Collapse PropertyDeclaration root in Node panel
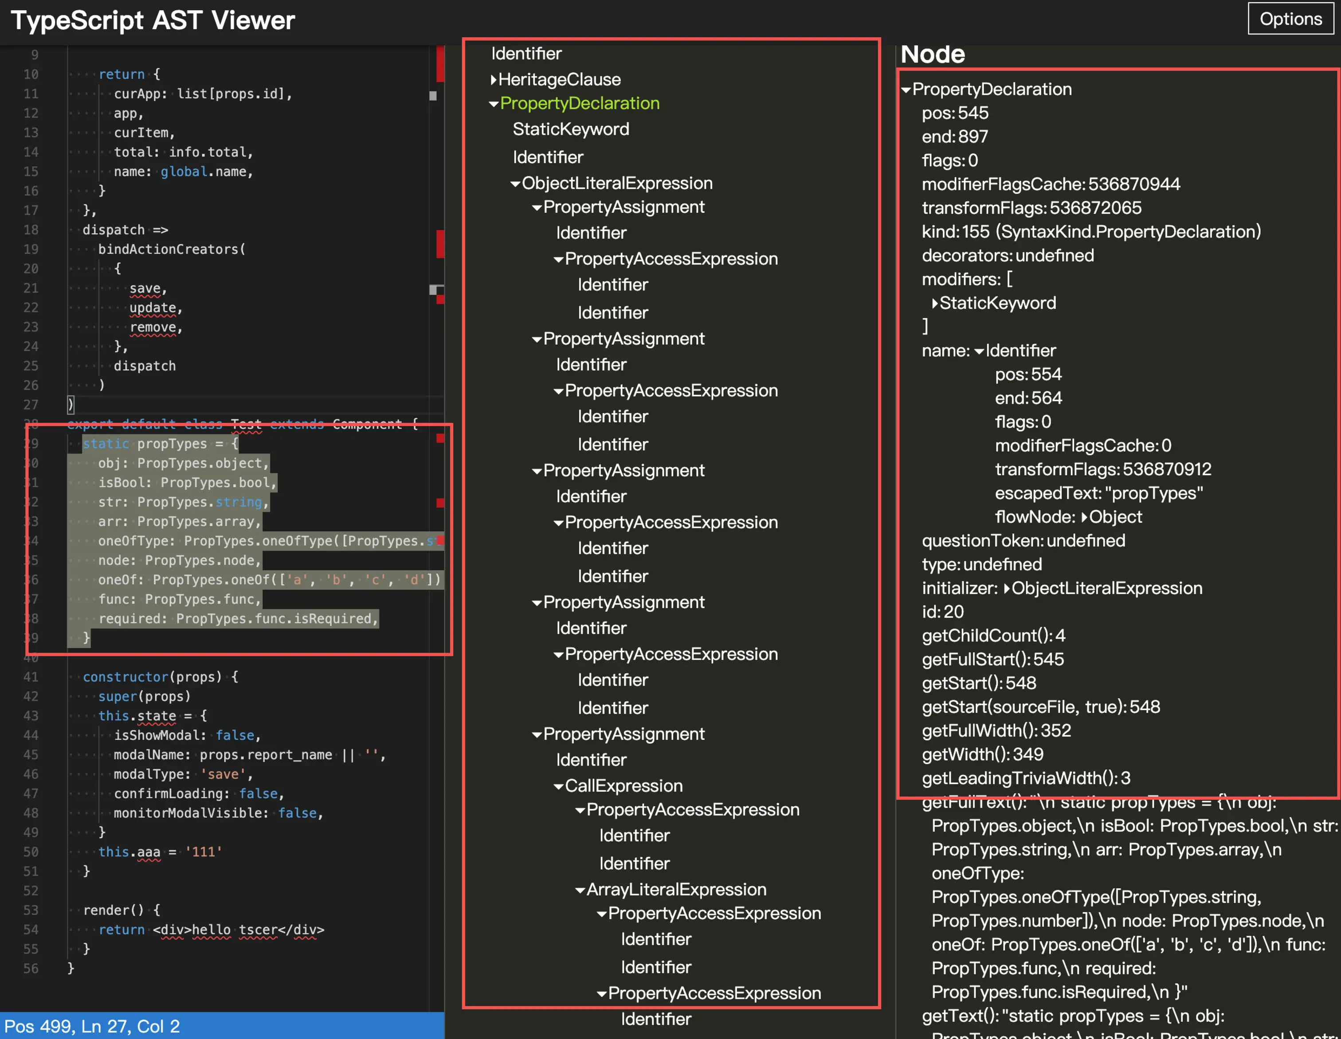1341x1039 pixels. coord(906,90)
